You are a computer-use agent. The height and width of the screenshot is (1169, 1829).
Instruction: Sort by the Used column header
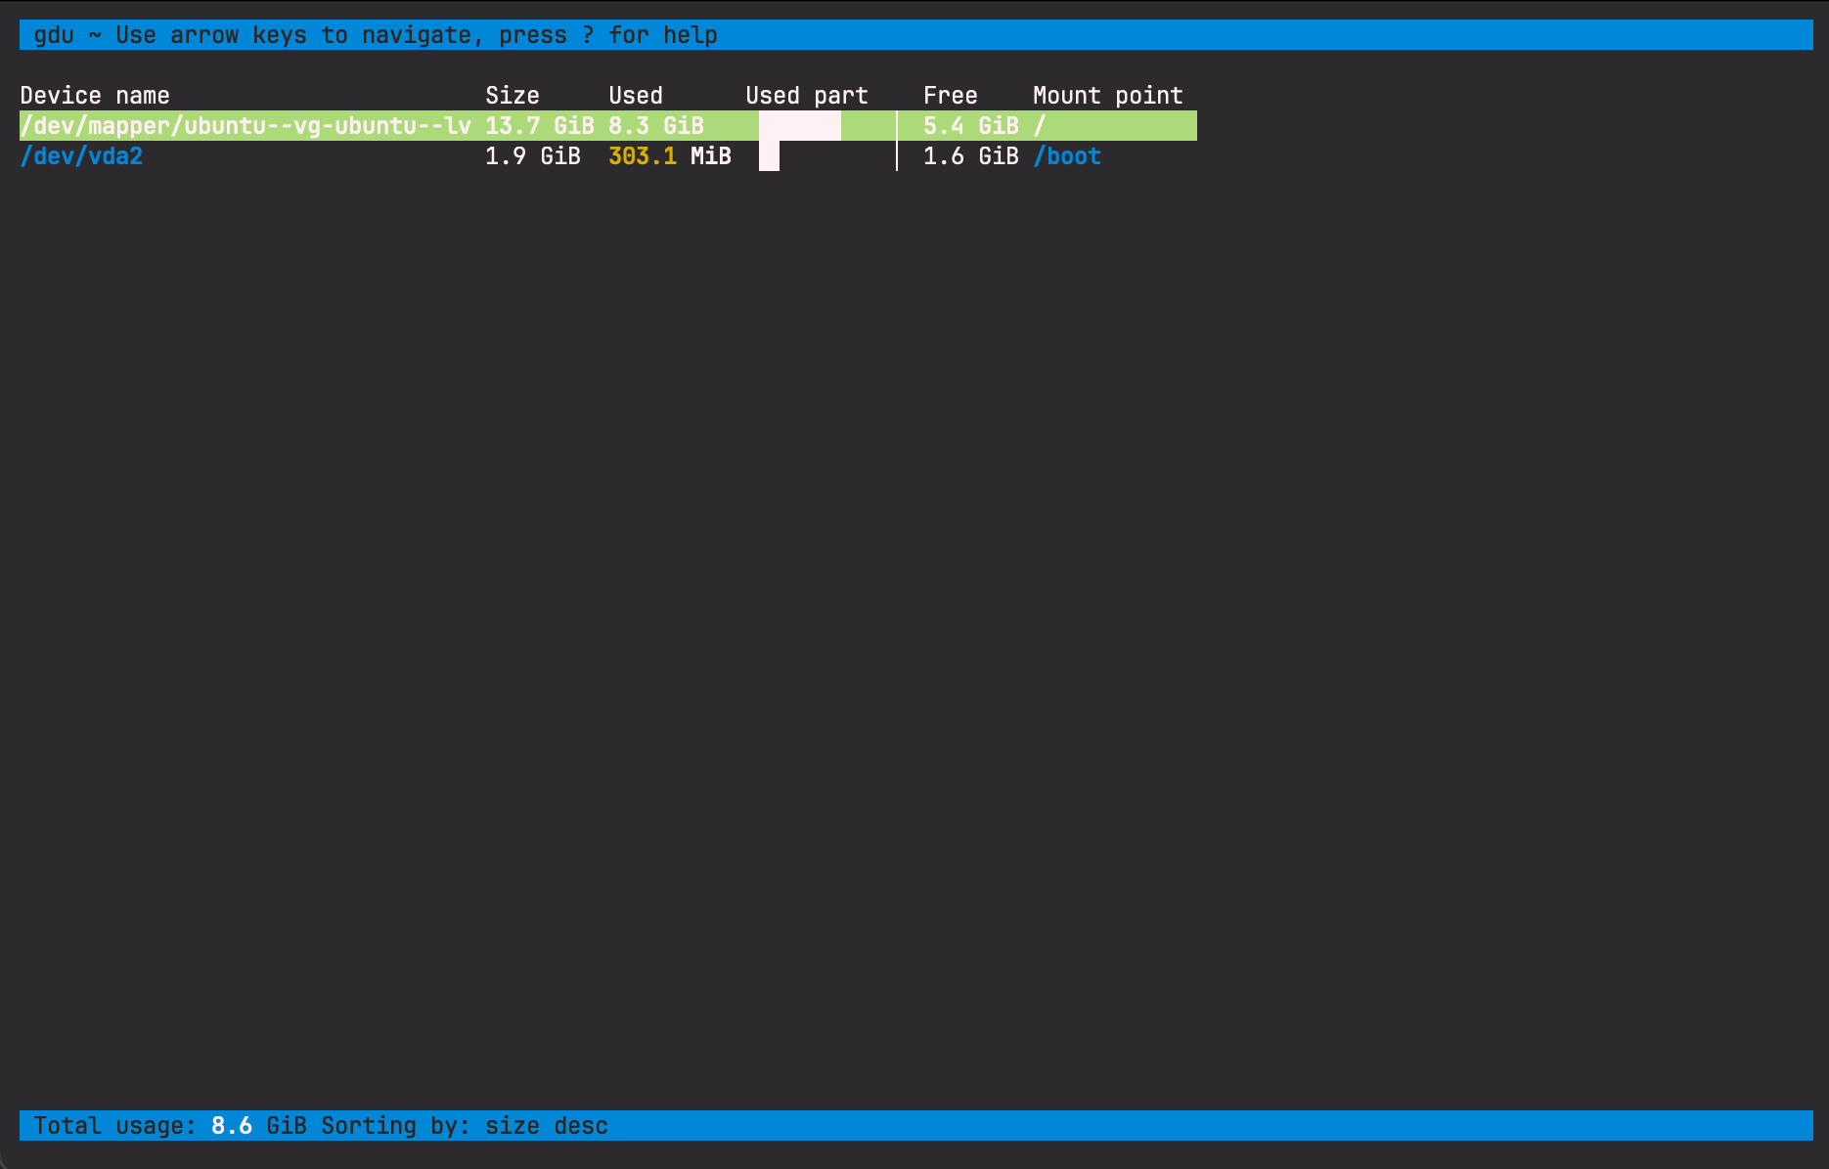coord(636,95)
